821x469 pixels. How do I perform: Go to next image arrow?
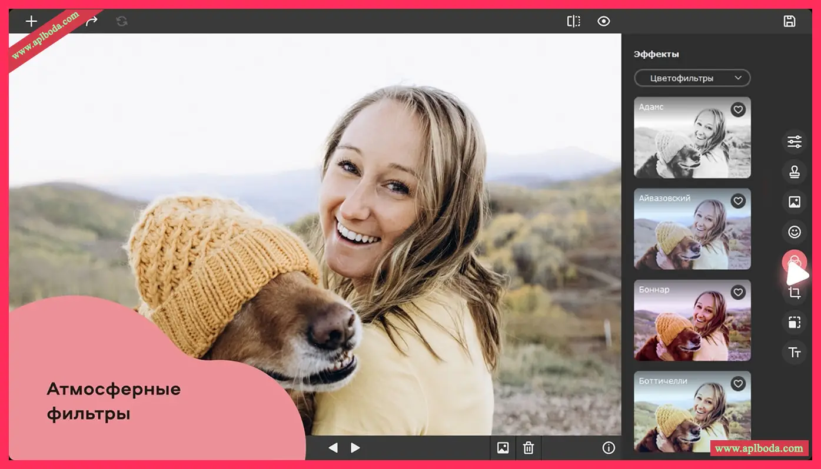355,448
